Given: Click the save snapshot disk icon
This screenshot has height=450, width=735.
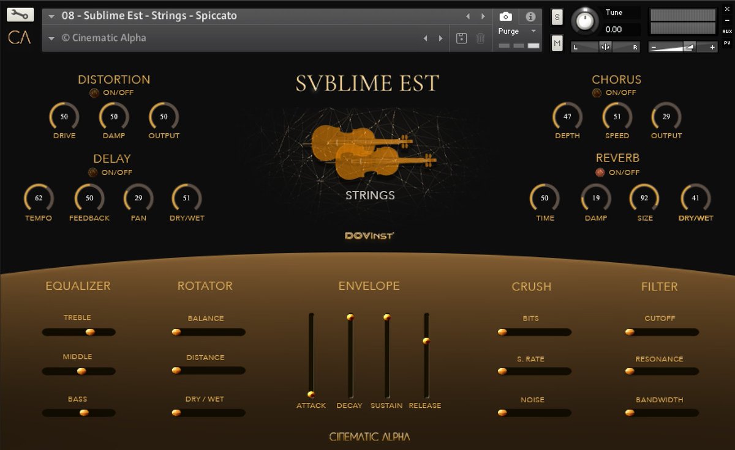Looking at the screenshot, I should (x=462, y=38).
